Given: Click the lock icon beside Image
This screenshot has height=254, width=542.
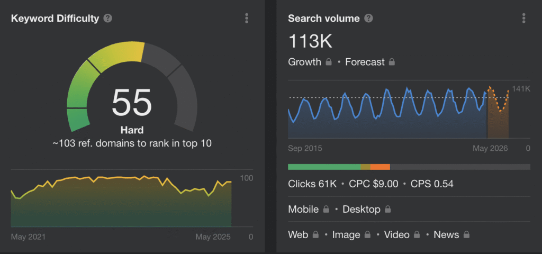Looking at the screenshot, I should click(x=367, y=234).
